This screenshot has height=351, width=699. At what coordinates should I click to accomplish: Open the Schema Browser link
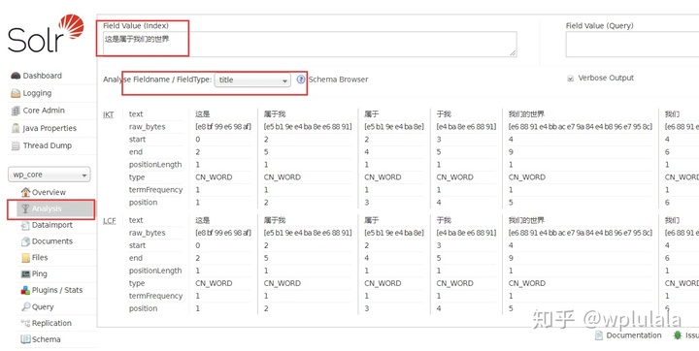click(x=339, y=80)
